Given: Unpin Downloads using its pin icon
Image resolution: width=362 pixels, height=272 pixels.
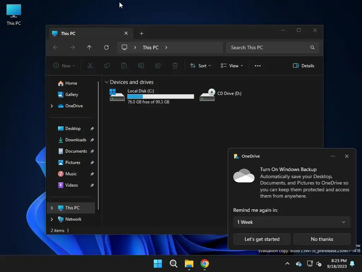Looking at the screenshot, I should pos(92,140).
